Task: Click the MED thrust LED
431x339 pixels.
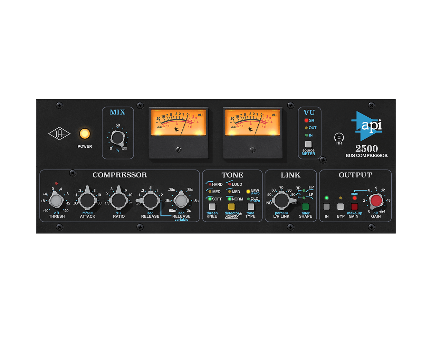Action: tap(230, 192)
